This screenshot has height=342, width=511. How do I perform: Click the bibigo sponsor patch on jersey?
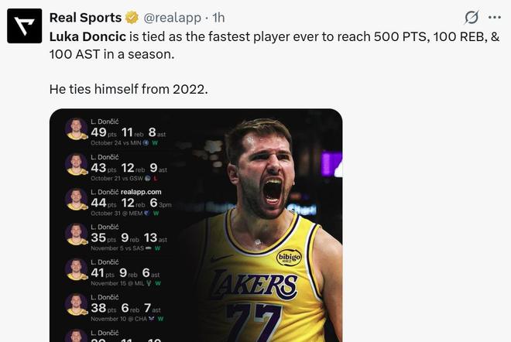pos(289,256)
